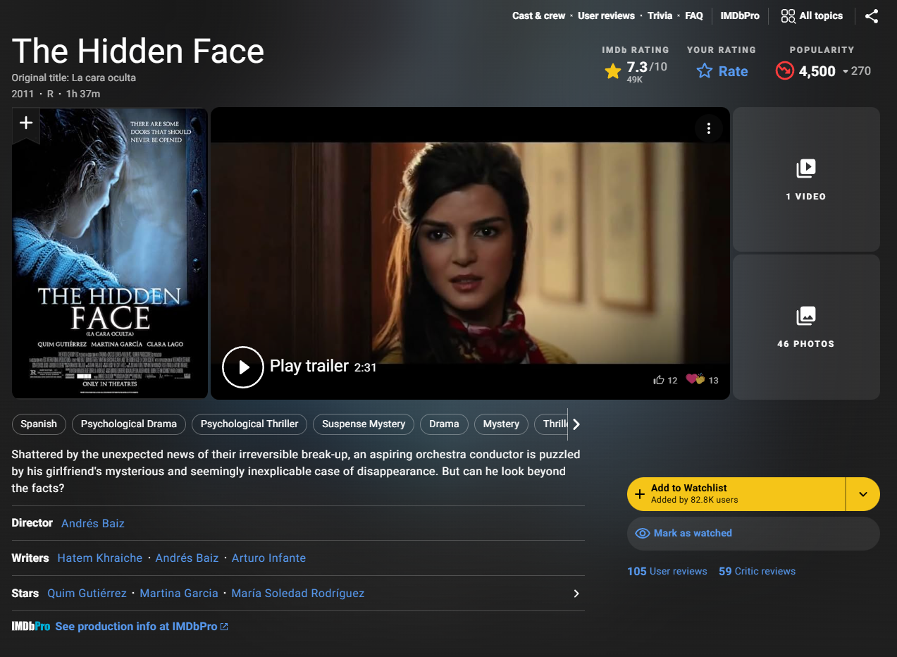
Task: Click the share icon at top right
Action: click(872, 16)
